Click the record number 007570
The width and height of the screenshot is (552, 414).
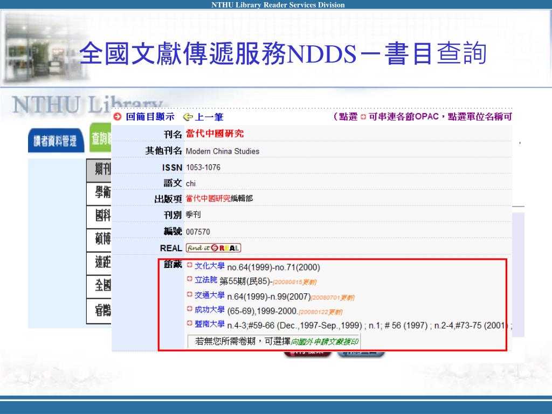198,232
